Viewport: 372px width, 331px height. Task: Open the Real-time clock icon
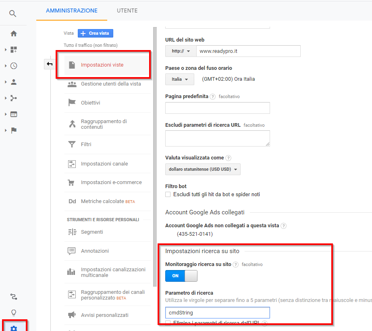point(14,66)
